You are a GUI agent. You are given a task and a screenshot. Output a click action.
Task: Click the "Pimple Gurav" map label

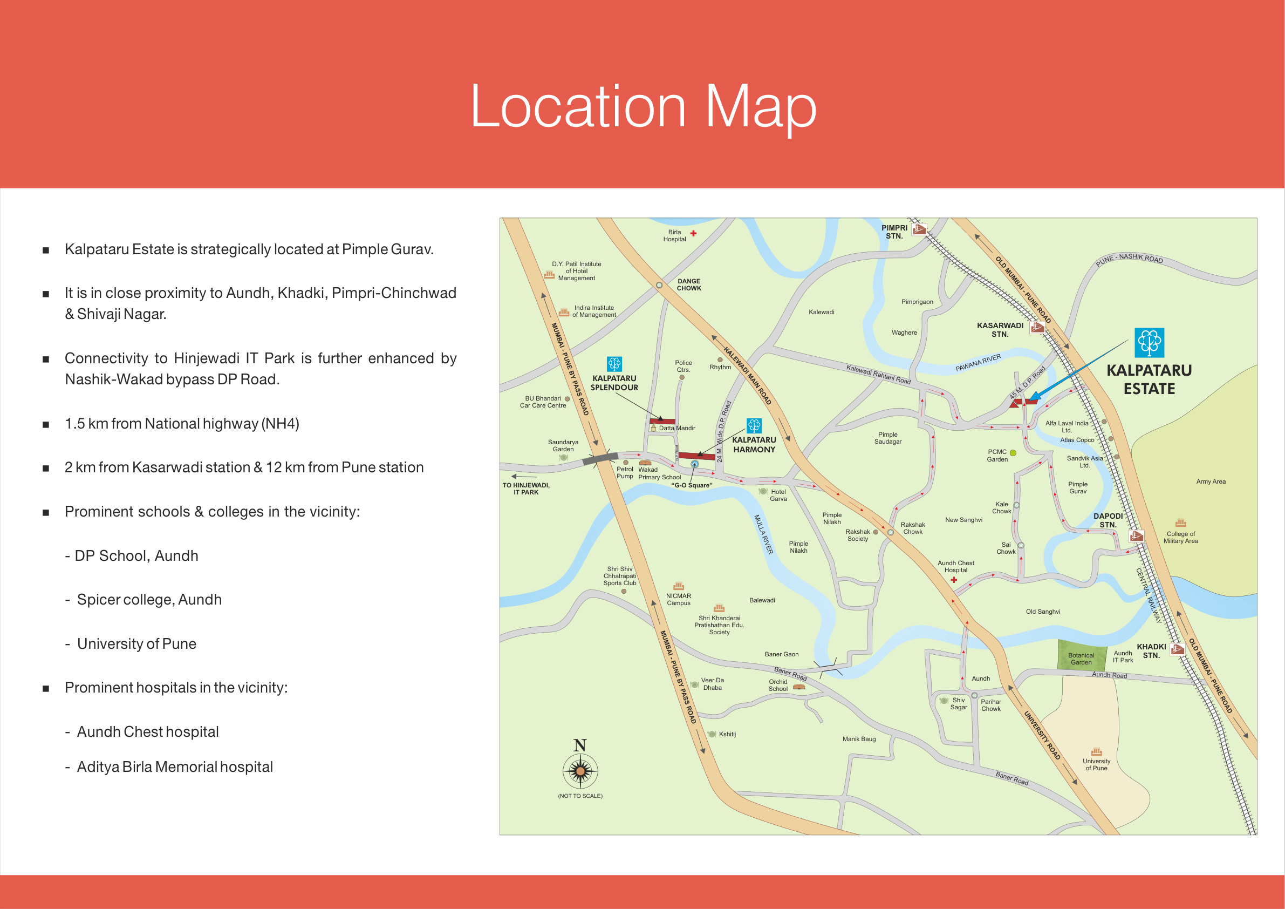click(1078, 487)
